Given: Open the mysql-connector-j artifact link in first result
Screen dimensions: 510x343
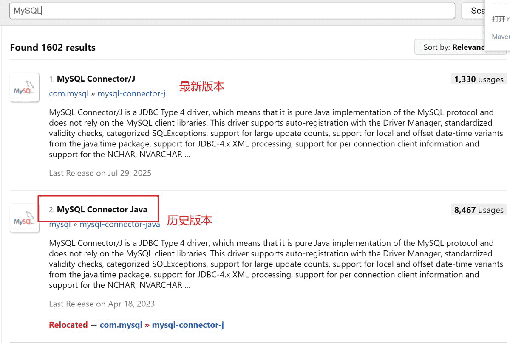Looking at the screenshot, I should pos(131,93).
